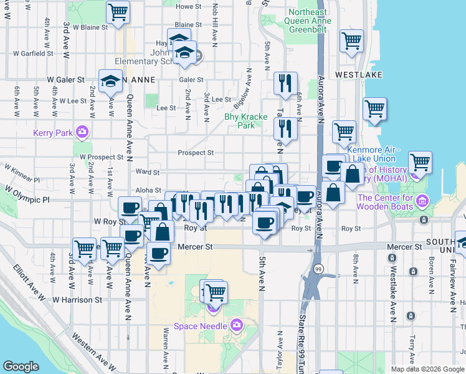This screenshot has height=374, width=466.
Task: Click the Kenmore Air - Lake Union label
Action: (x=374, y=154)
